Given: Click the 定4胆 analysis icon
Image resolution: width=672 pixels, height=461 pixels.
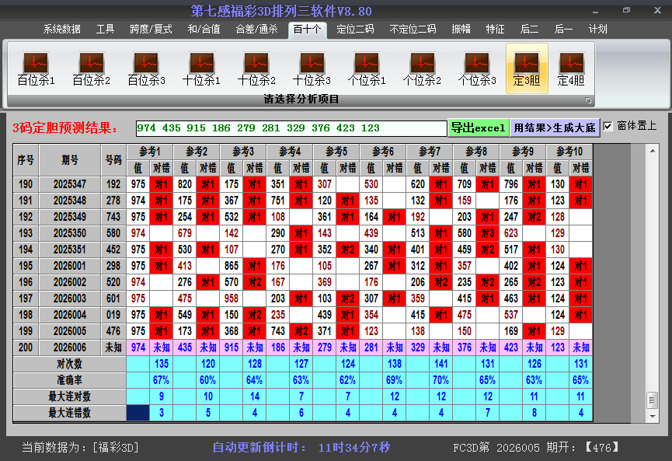Looking at the screenshot, I should 571,68.
